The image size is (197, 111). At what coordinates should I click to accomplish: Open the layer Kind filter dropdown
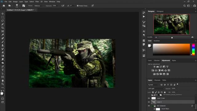[153, 85]
